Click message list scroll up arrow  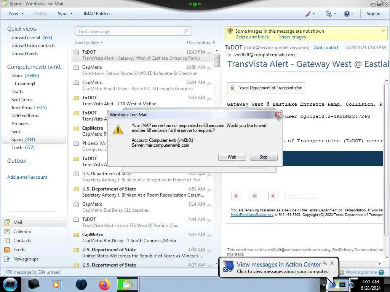pyautogui.click(x=217, y=51)
